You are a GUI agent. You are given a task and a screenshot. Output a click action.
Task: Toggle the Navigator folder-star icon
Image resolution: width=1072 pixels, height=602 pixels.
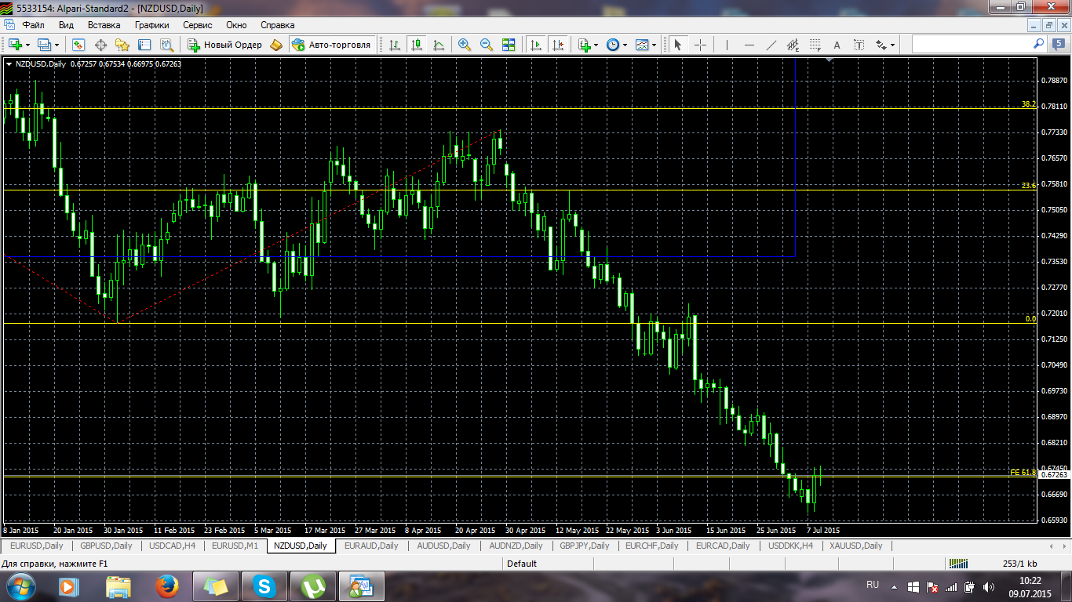coord(122,45)
